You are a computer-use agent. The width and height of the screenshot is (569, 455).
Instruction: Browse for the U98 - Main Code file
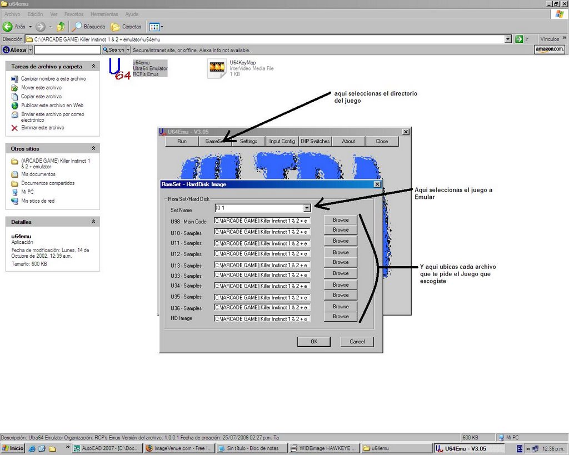click(x=341, y=220)
